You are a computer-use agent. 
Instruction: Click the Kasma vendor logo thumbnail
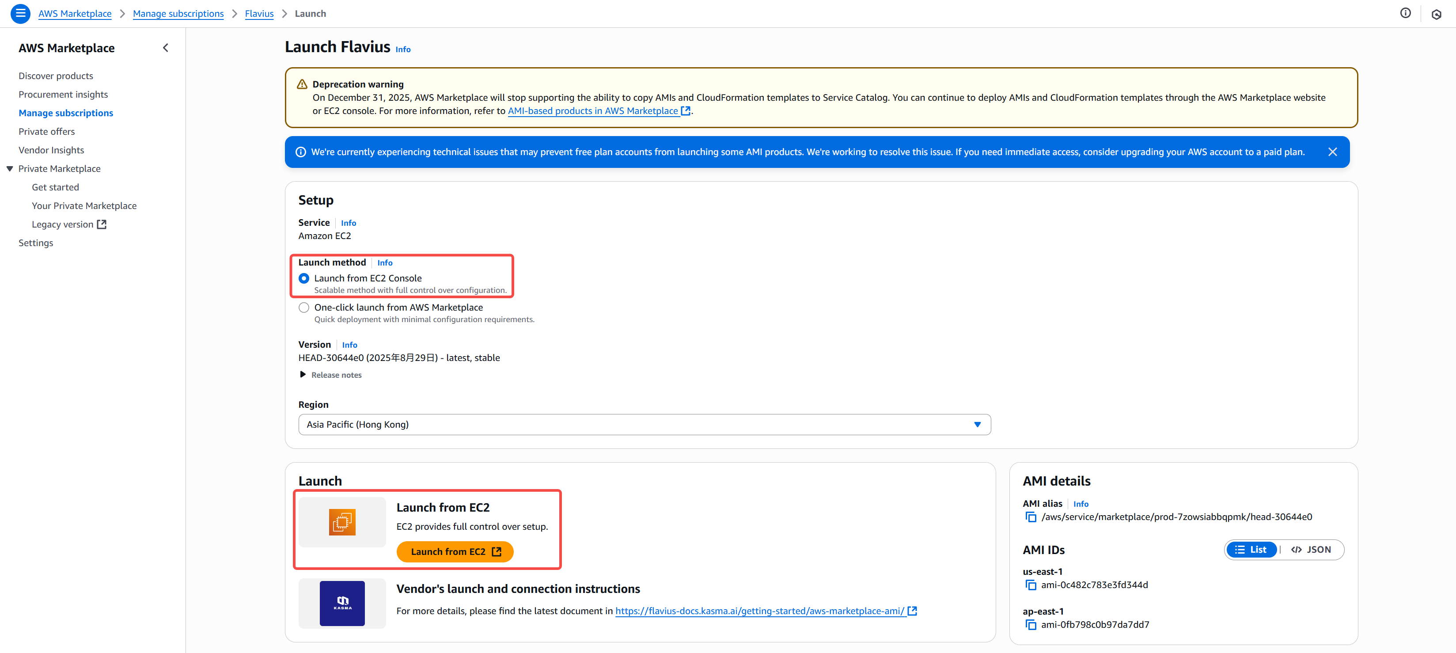pos(342,603)
